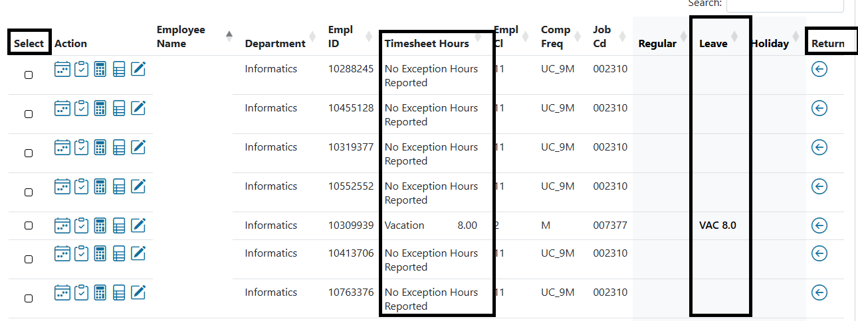This screenshot has width=858, height=321.
Task: Click edit pencil icon for employee 10309939
Action: click(x=138, y=225)
